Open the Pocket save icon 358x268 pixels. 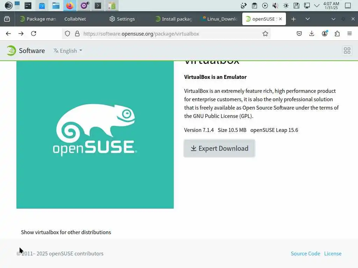tap(299, 34)
